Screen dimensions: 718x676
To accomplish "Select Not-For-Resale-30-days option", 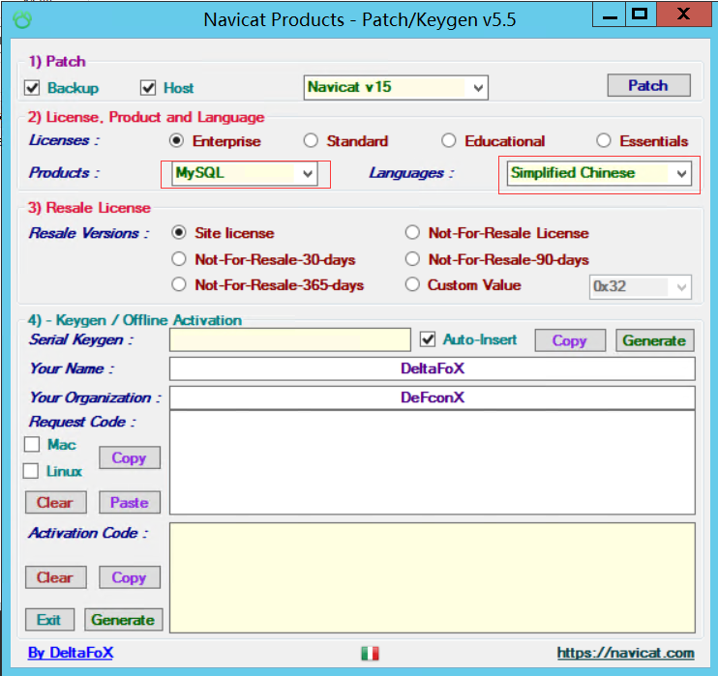I will (x=179, y=259).
